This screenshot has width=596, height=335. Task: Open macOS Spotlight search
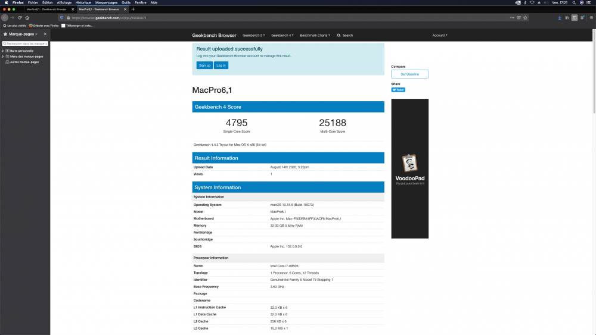point(574,2)
